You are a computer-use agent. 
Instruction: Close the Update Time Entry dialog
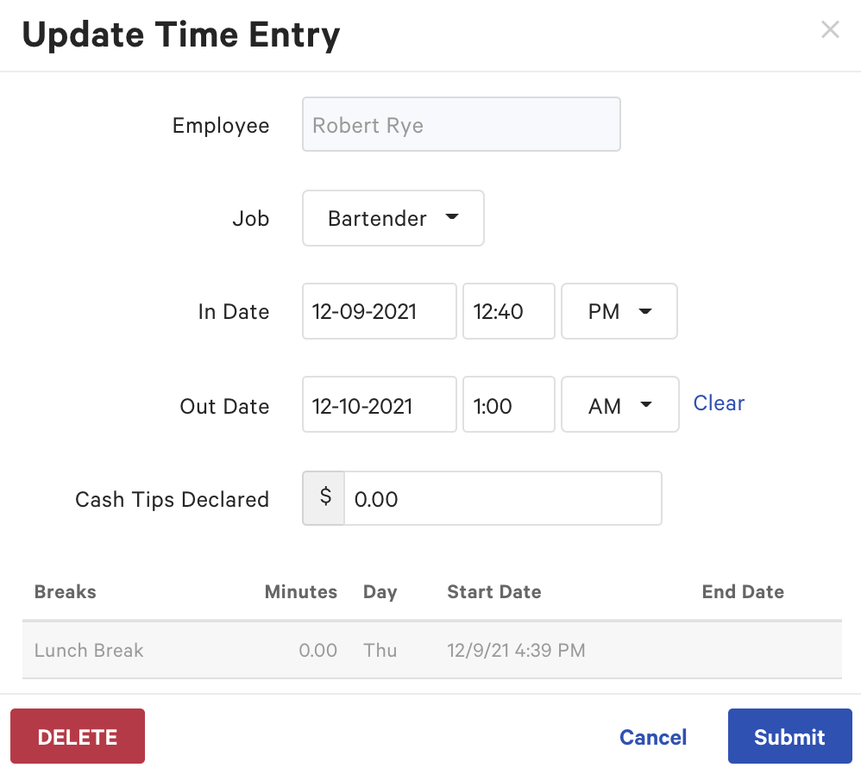click(x=830, y=29)
